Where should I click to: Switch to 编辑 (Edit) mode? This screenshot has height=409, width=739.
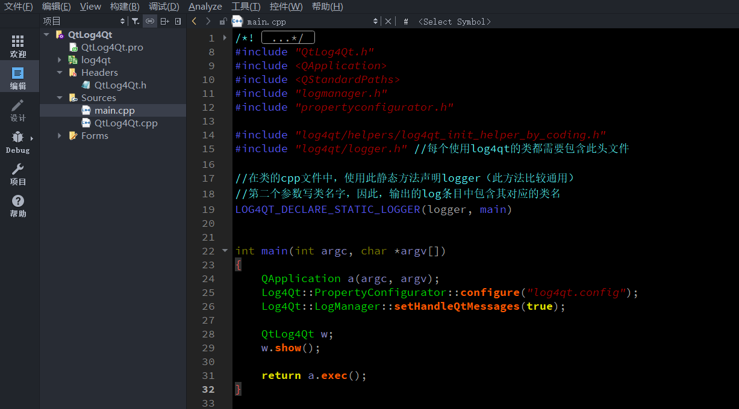click(x=18, y=78)
